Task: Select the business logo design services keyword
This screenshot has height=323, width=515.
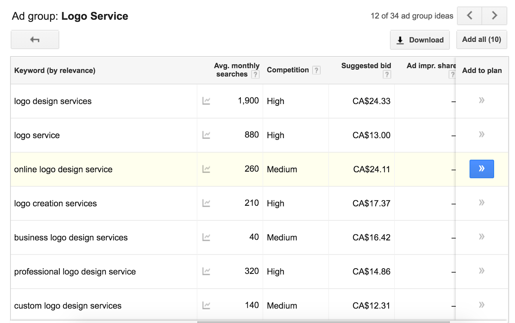Action: [71, 238]
